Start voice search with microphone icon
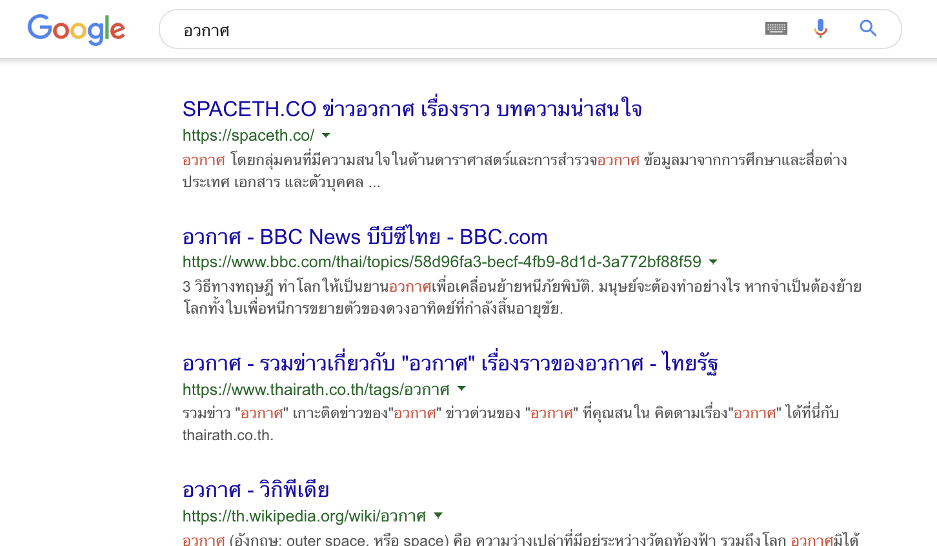937x546 pixels. [x=820, y=28]
